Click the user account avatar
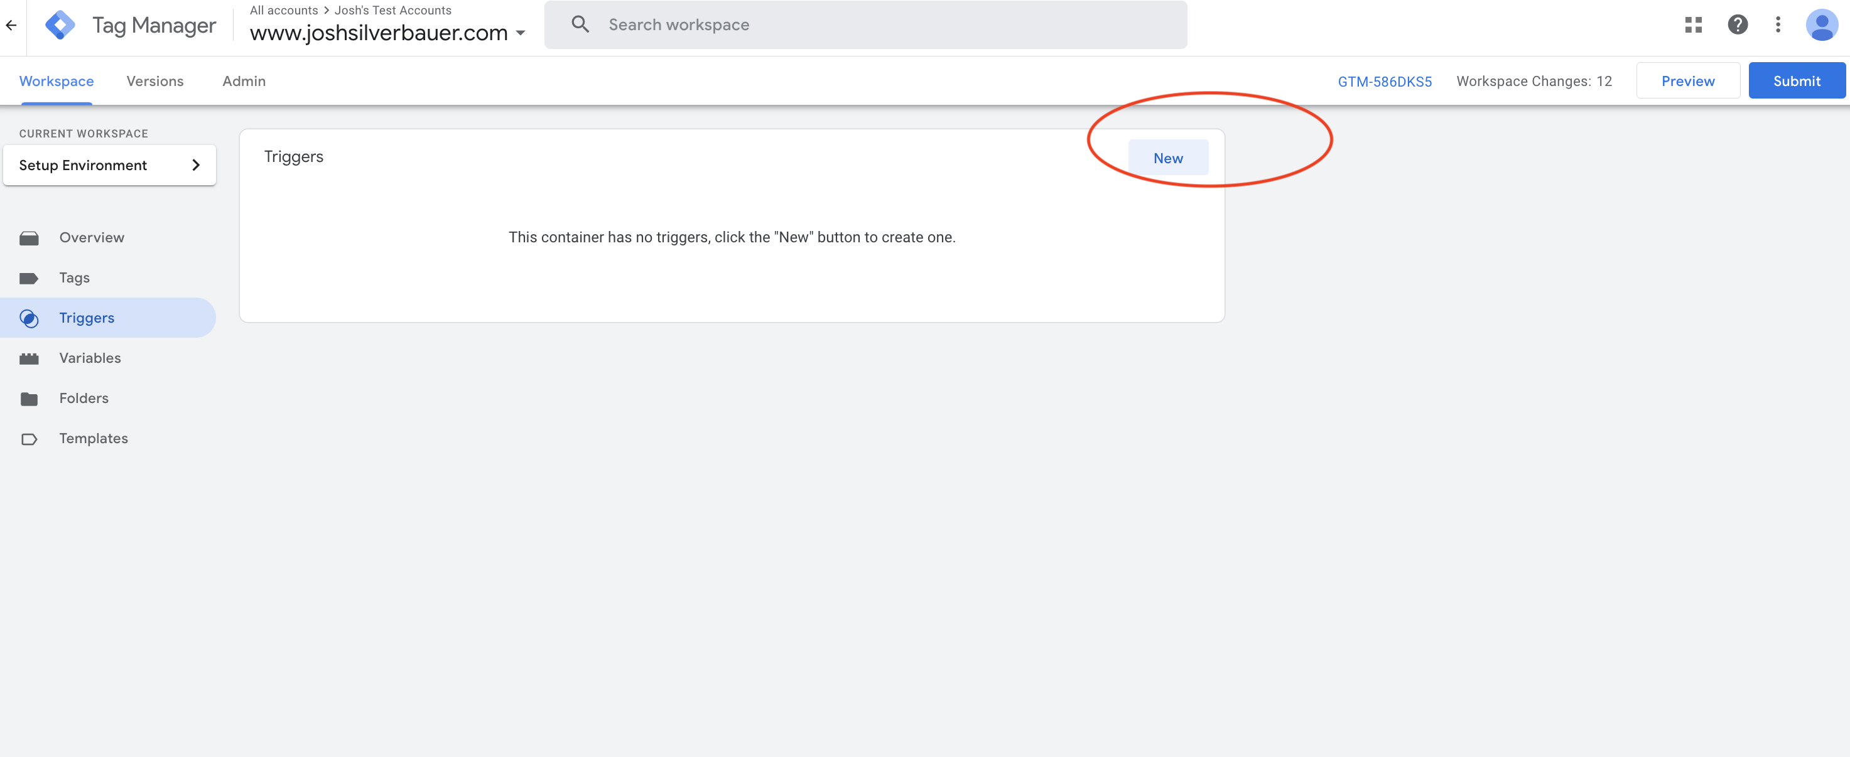1850x757 pixels. click(x=1822, y=24)
